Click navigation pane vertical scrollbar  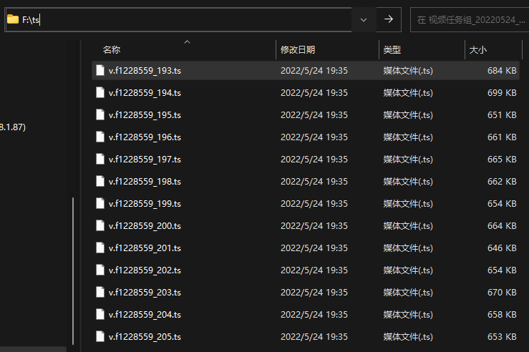[73, 271]
